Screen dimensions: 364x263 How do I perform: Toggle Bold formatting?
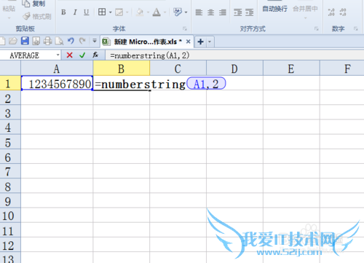63,12
